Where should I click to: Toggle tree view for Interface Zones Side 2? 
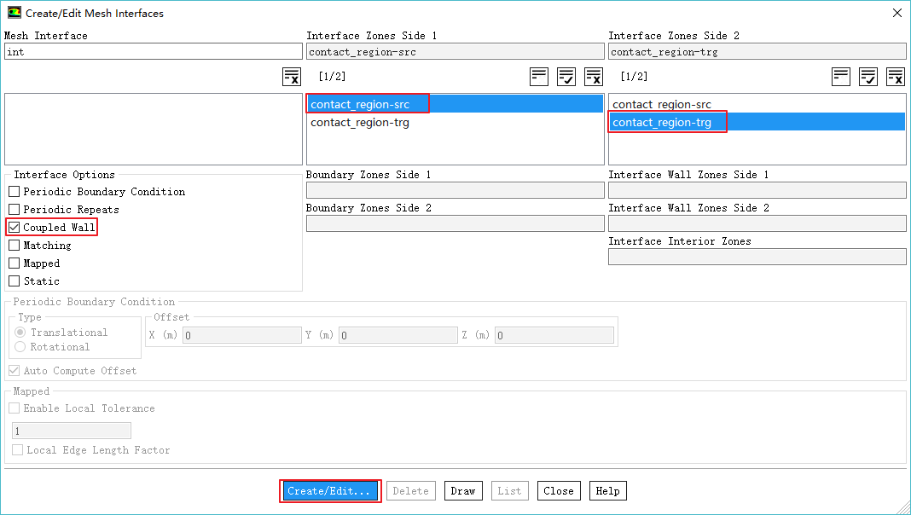click(841, 77)
